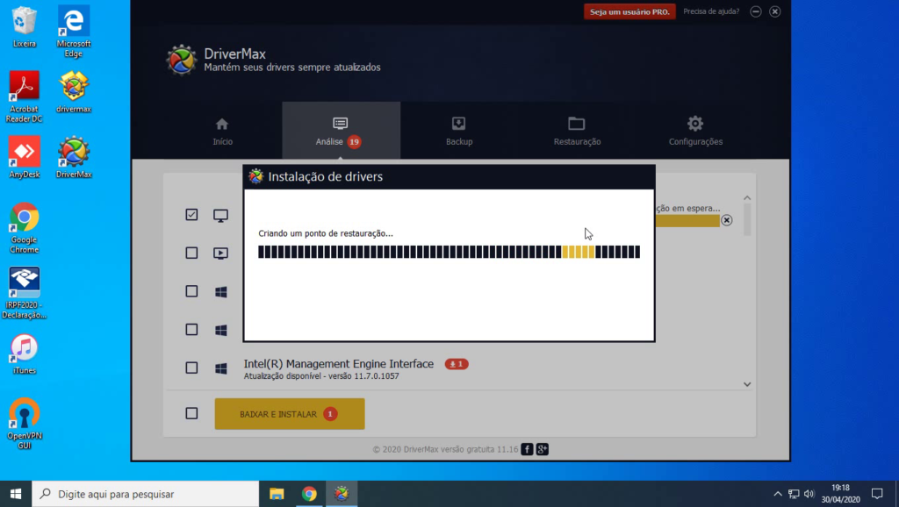Image resolution: width=899 pixels, height=507 pixels.
Task: Tick the checkbox beside media display icon
Action: point(191,253)
